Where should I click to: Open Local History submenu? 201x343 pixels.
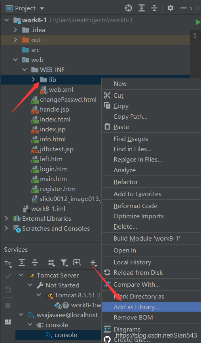(151, 262)
